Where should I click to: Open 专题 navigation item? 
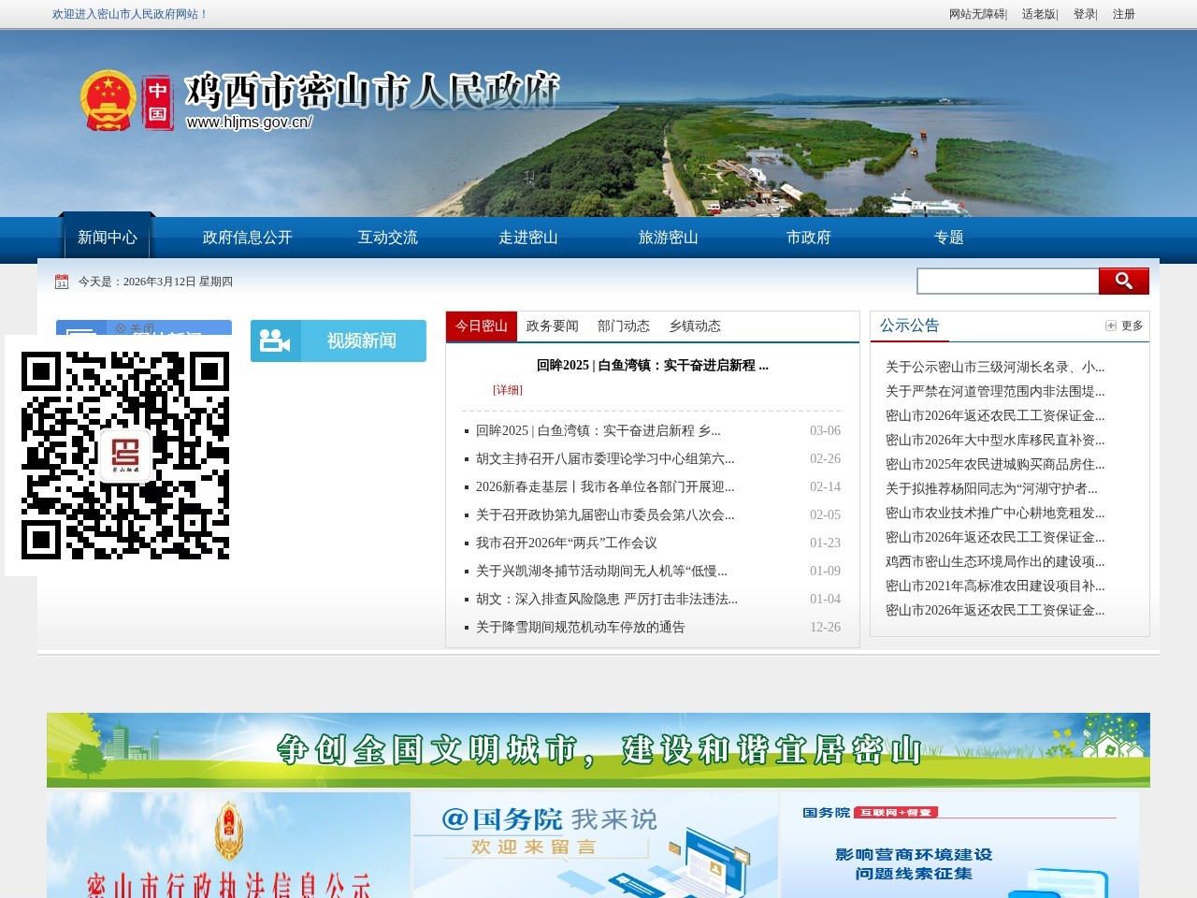coord(949,238)
